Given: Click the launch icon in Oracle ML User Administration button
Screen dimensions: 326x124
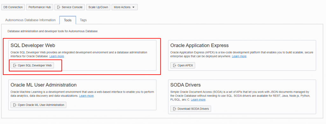Looking at the screenshot, I should pyautogui.click(x=15, y=105).
